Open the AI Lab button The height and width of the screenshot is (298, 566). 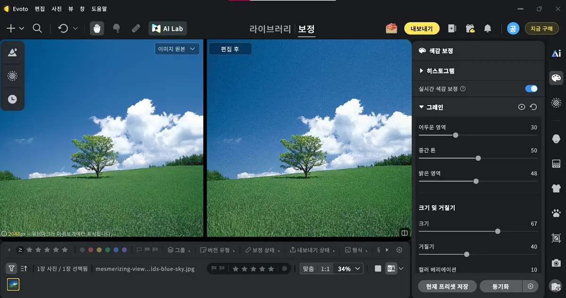[168, 28]
